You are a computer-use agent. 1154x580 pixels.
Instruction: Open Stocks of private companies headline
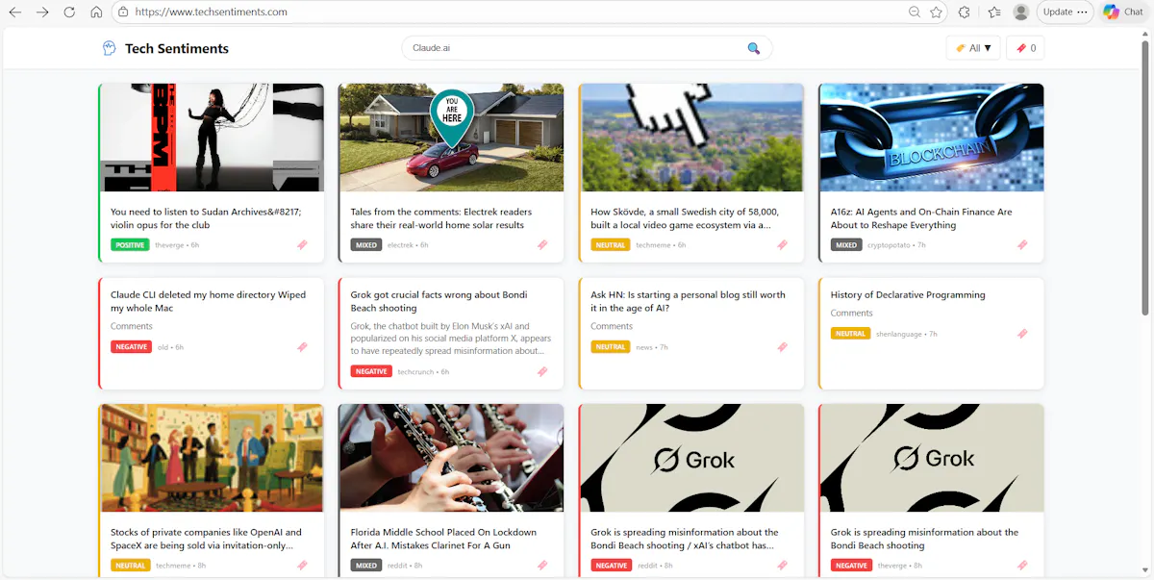point(206,539)
